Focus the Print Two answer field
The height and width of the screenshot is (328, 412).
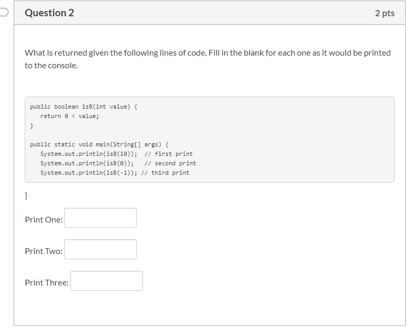coord(100,250)
